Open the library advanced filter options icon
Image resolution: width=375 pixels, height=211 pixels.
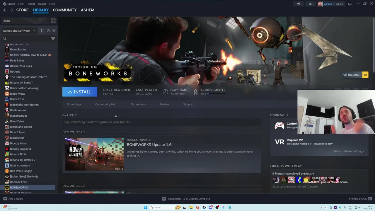pyautogui.click(x=53, y=39)
